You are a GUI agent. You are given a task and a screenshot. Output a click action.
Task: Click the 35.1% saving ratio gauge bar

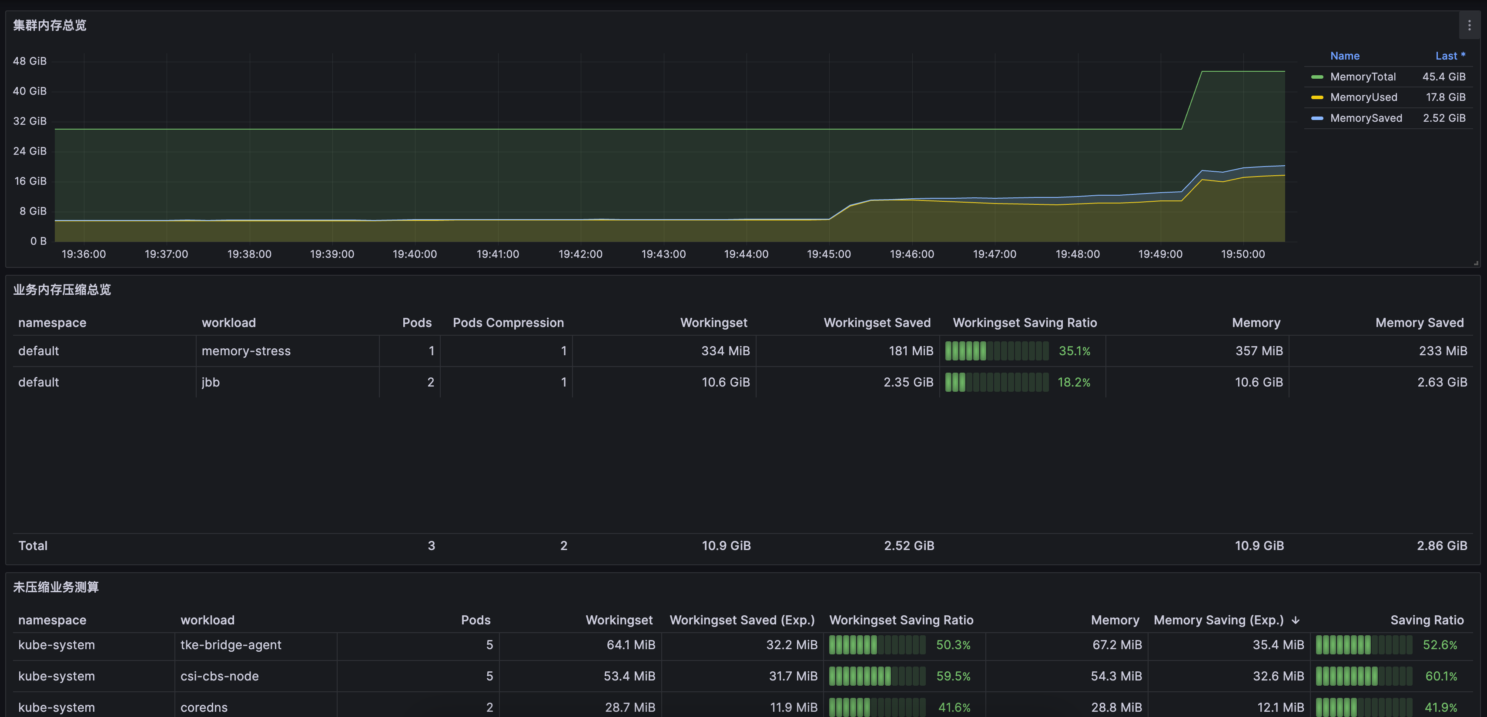(x=996, y=351)
